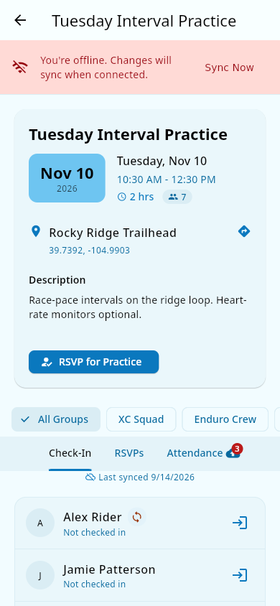The width and height of the screenshot is (280, 606).
Task: Filter by Enduro Crew group
Action: [225, 419]
